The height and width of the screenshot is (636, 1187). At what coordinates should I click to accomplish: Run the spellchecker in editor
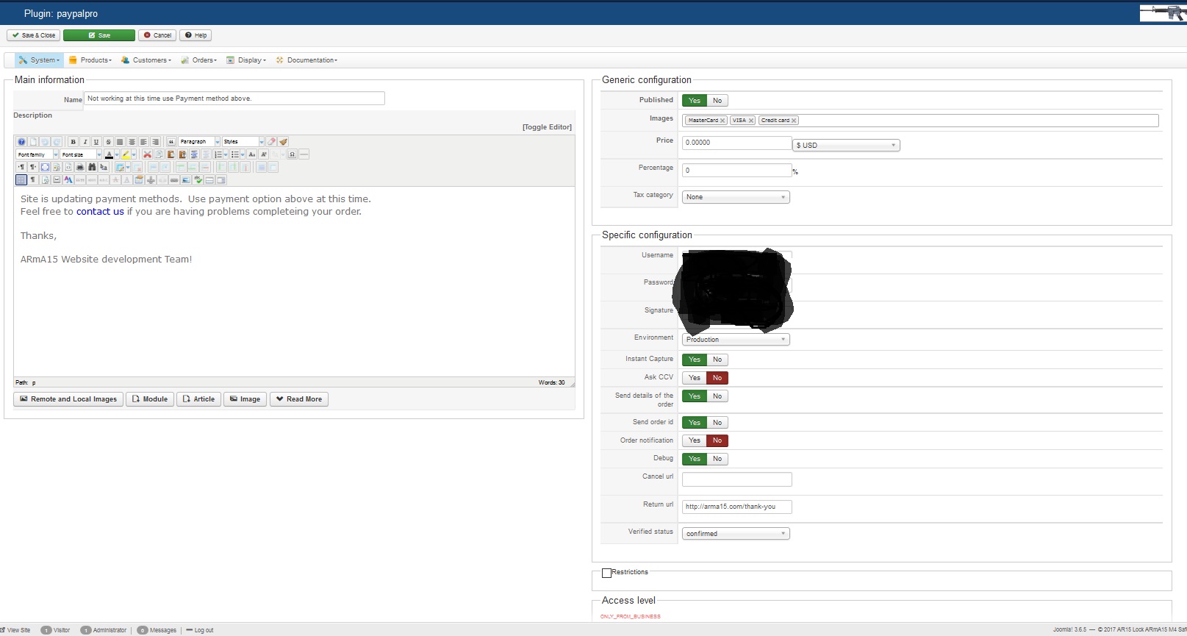pyautogui.click(x=198, y=179)
